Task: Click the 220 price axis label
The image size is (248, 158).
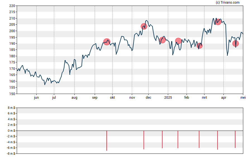Action: (x=12, y=6)
